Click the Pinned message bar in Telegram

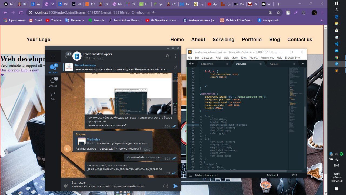tap(118, 67)
